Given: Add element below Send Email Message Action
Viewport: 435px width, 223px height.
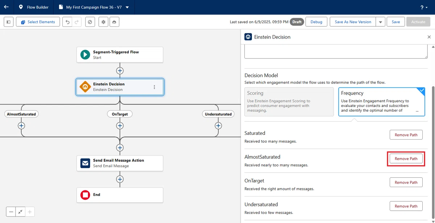Looking at the screenshot, I should (x=120, y=179).
